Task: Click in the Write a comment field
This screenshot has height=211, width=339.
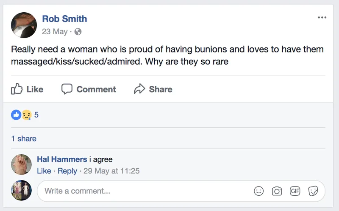Action: pyautogui.click(x=181, y=191)
